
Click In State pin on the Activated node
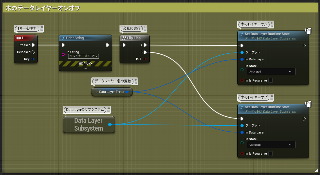pos(242,70)
